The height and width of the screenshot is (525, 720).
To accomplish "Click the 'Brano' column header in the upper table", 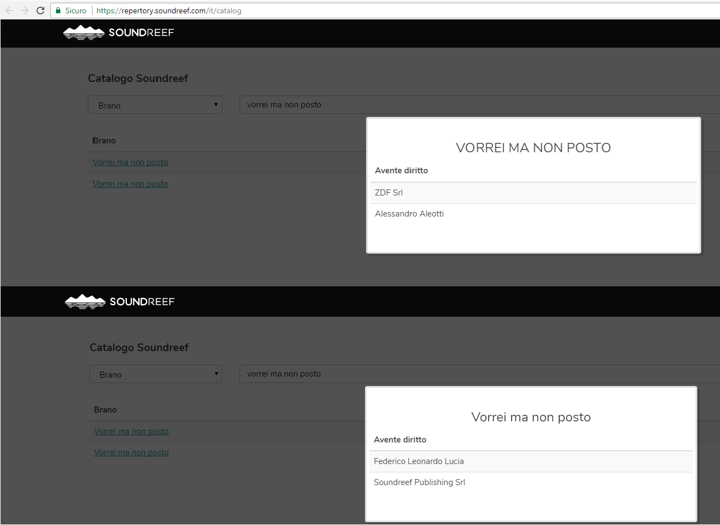I will (x=104, y=141).
